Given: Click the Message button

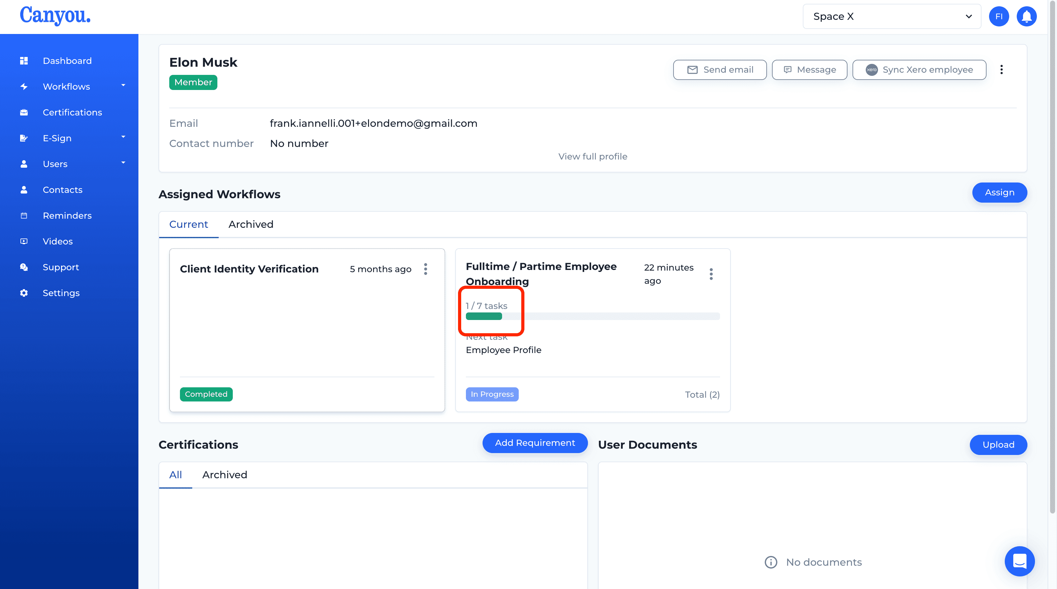Looking at the screenshot, I should pyautogui.click(x=809, y=70).
